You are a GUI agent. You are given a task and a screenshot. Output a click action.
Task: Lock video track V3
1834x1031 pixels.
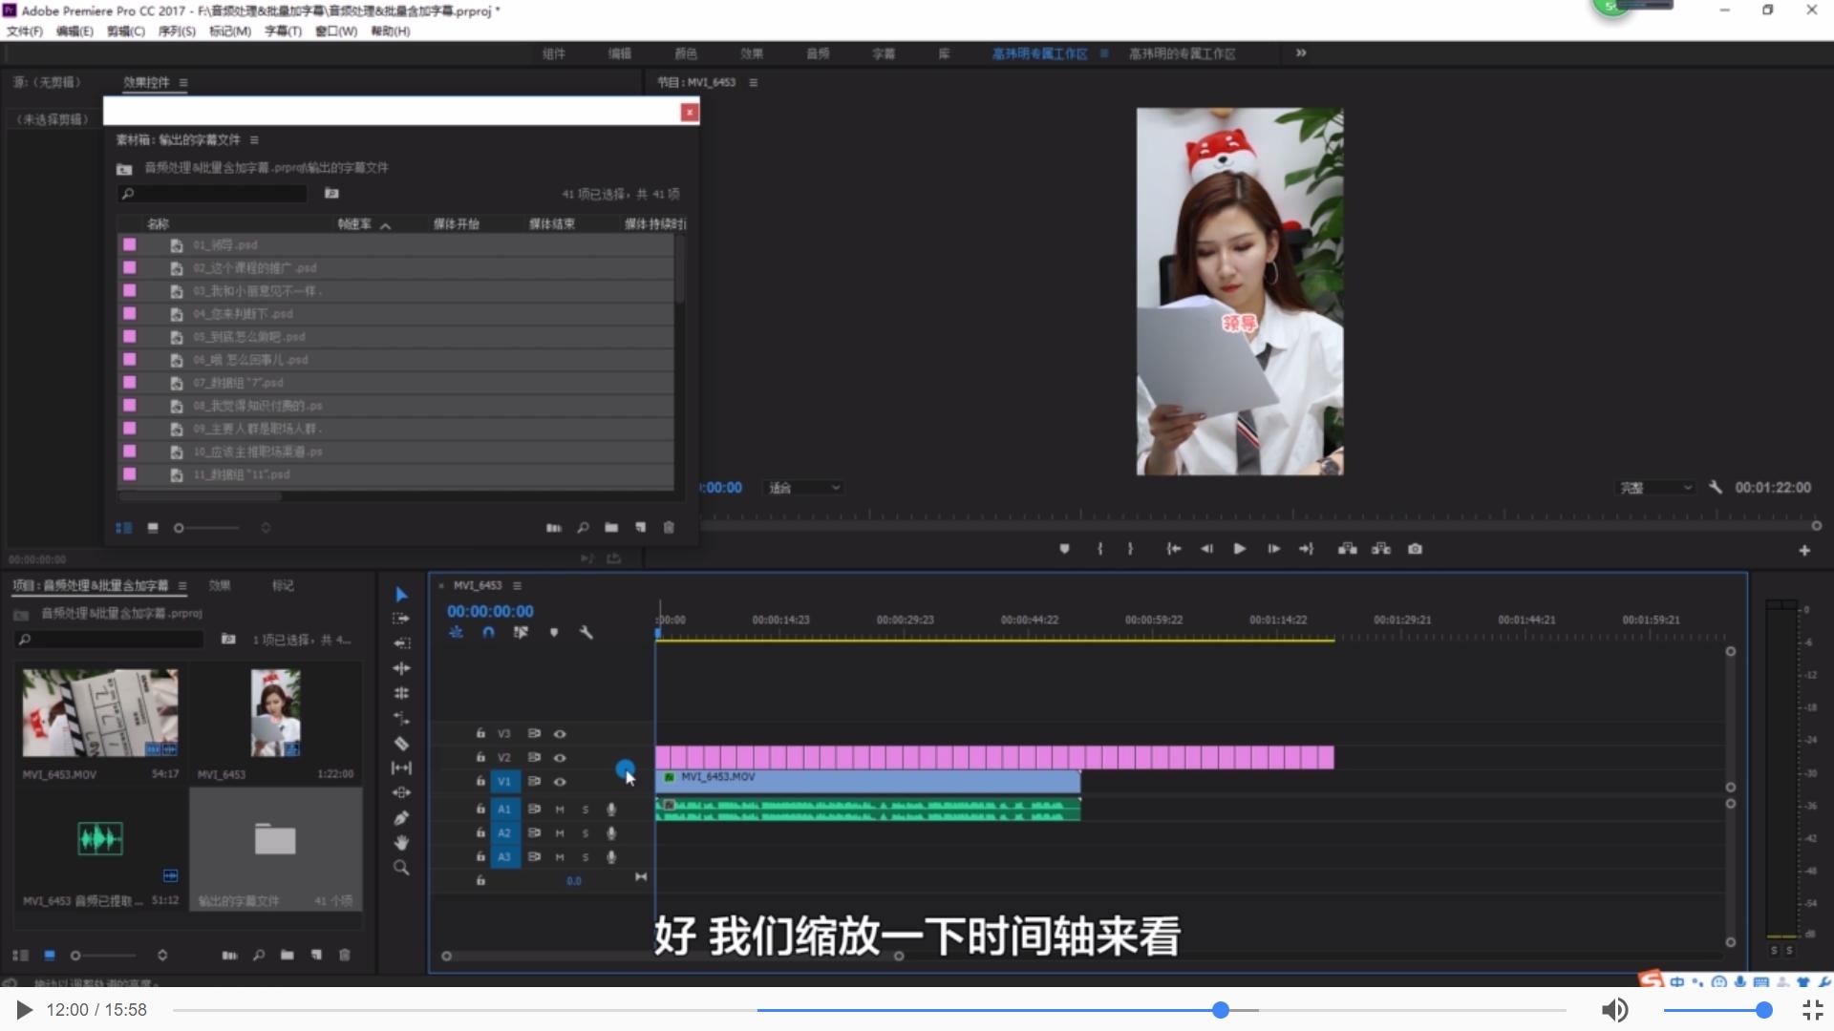480,733
